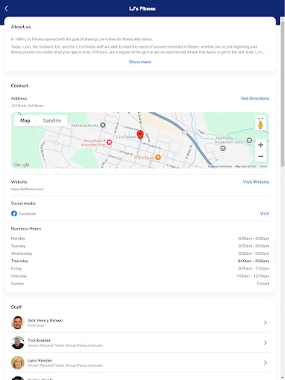Click the 'LJ's Fitness' header title

(142, 9)
